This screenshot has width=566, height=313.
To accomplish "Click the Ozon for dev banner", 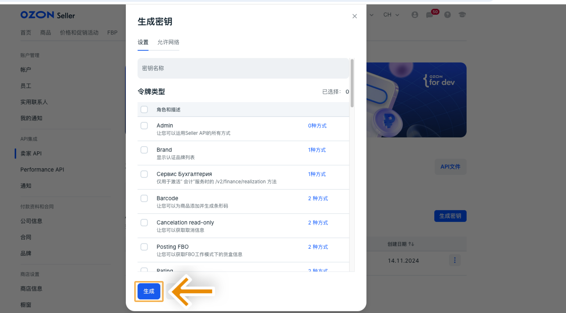I will point(416,100).
